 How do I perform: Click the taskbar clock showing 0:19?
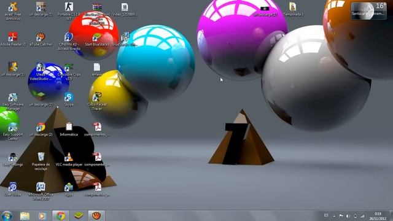coord(377,216)
